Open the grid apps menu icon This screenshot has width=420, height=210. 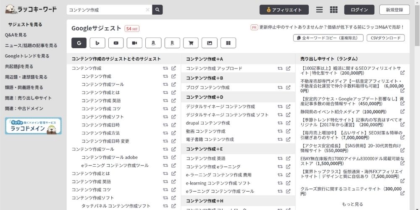pyautogui.click(x=334, y=10)
